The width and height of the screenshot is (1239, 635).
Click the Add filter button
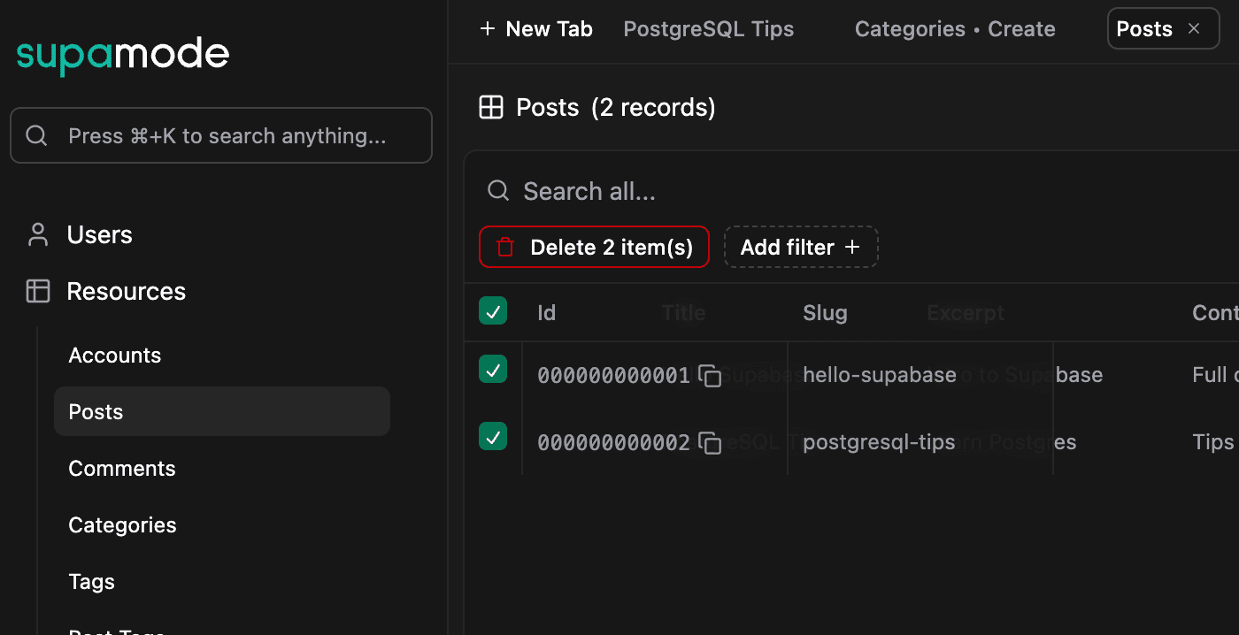click(801, 247)
